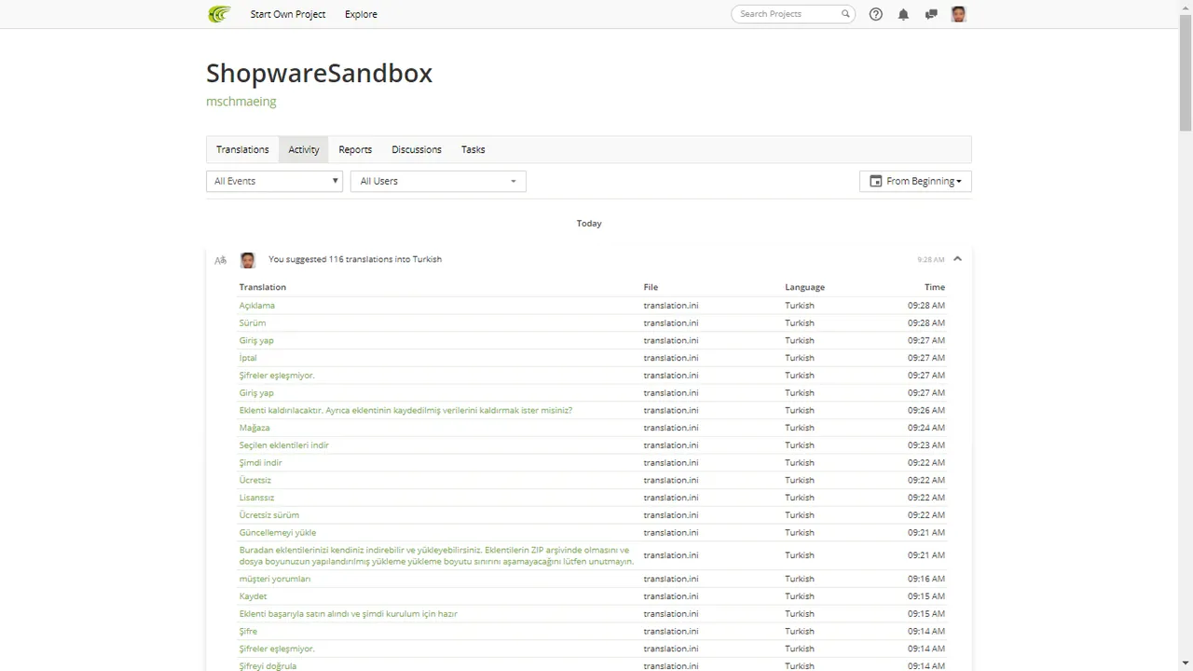Click the search magnifier icon
The height and width of the screenshot is (671, 1193).
point(845,14)
